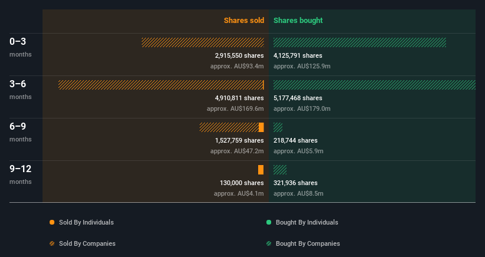The image size is (485, 257).
Task: Click the 0–3 months shares bought hatched bar
Action: [x=360, y=42]
